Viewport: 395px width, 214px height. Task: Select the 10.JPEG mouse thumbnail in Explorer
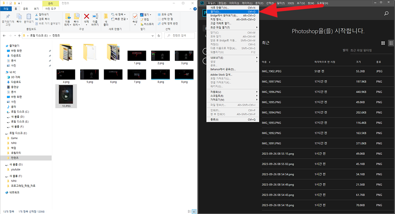tap(66, 96)
